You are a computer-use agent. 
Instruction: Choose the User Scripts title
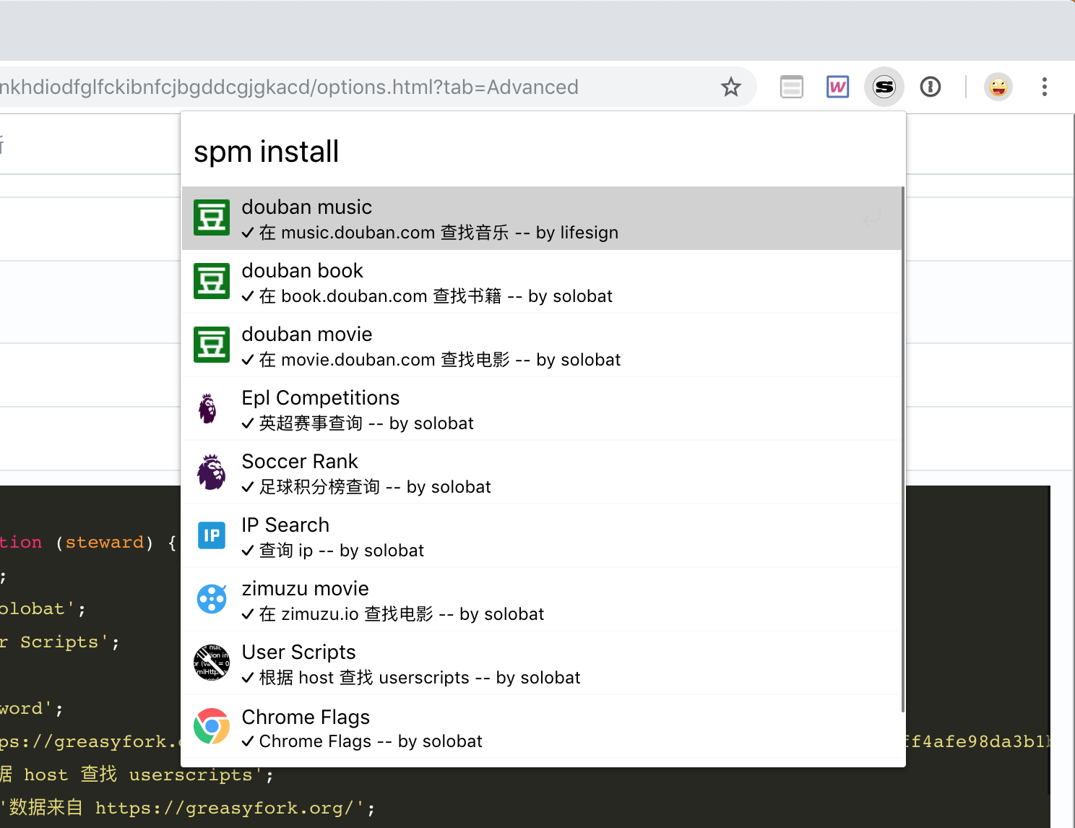coord(299,652)
